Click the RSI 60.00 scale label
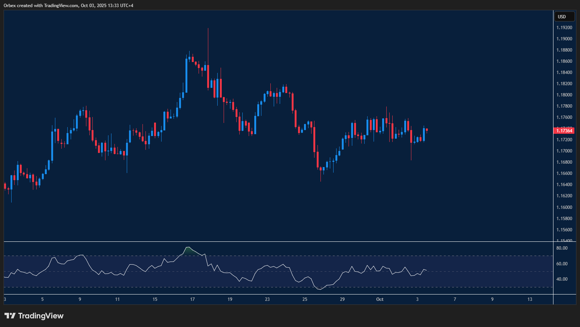Viewport: 580px width, 327px height. coord(562,264)
